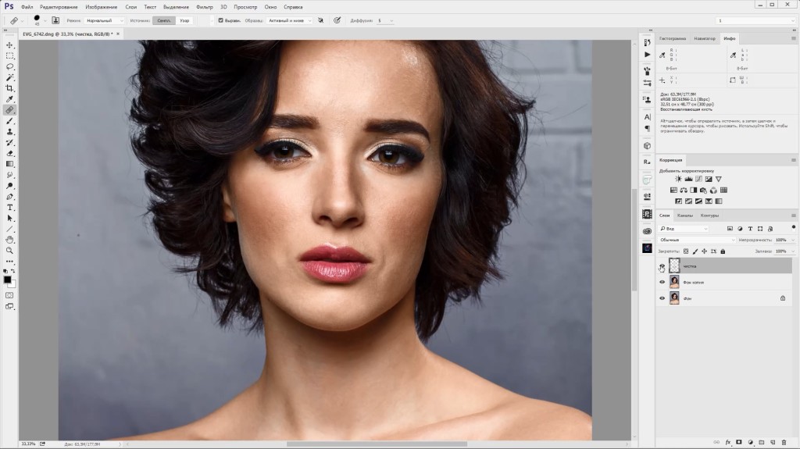
Task: Hide the Фон копия layer
Action: point(662,282)
